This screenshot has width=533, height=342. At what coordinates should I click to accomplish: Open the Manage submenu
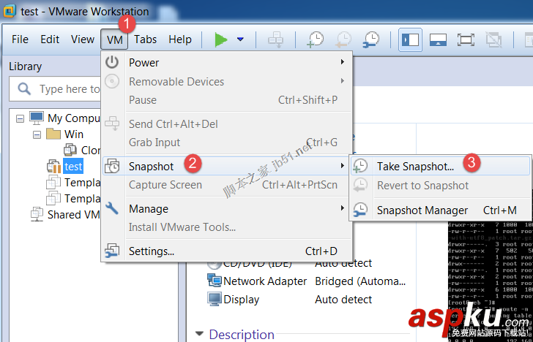pos(148,209)
